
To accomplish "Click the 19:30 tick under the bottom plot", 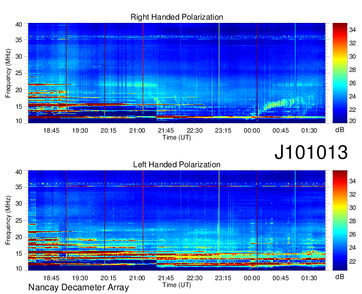I will 80,278.
